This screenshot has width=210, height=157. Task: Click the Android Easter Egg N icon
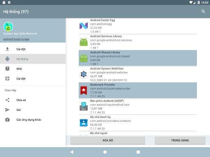(x=84, y=26)
